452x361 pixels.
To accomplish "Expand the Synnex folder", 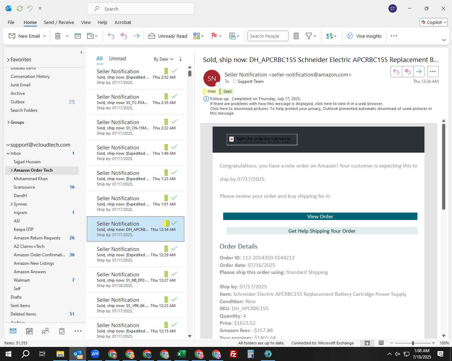I will point(12,204).
